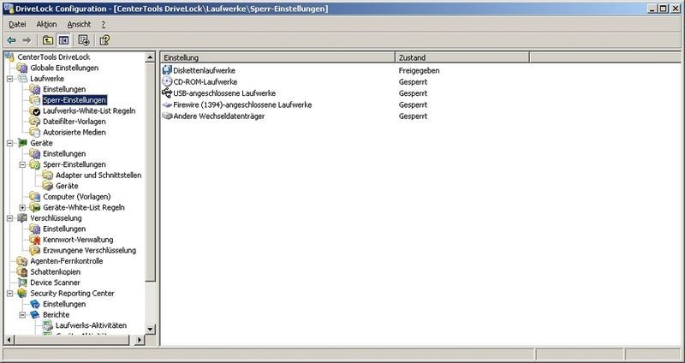This screenshot has width=685, height=363.
Task: Select Laufwerks-Aktivitäten report item
Action: coord(91,325)
